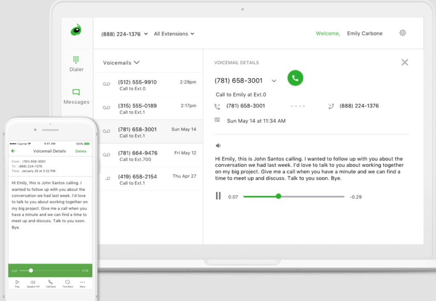The width and height of the screenshot is (436, 301).
Task: Pause voicemail playback in details panel
Action: coord(218,196)
